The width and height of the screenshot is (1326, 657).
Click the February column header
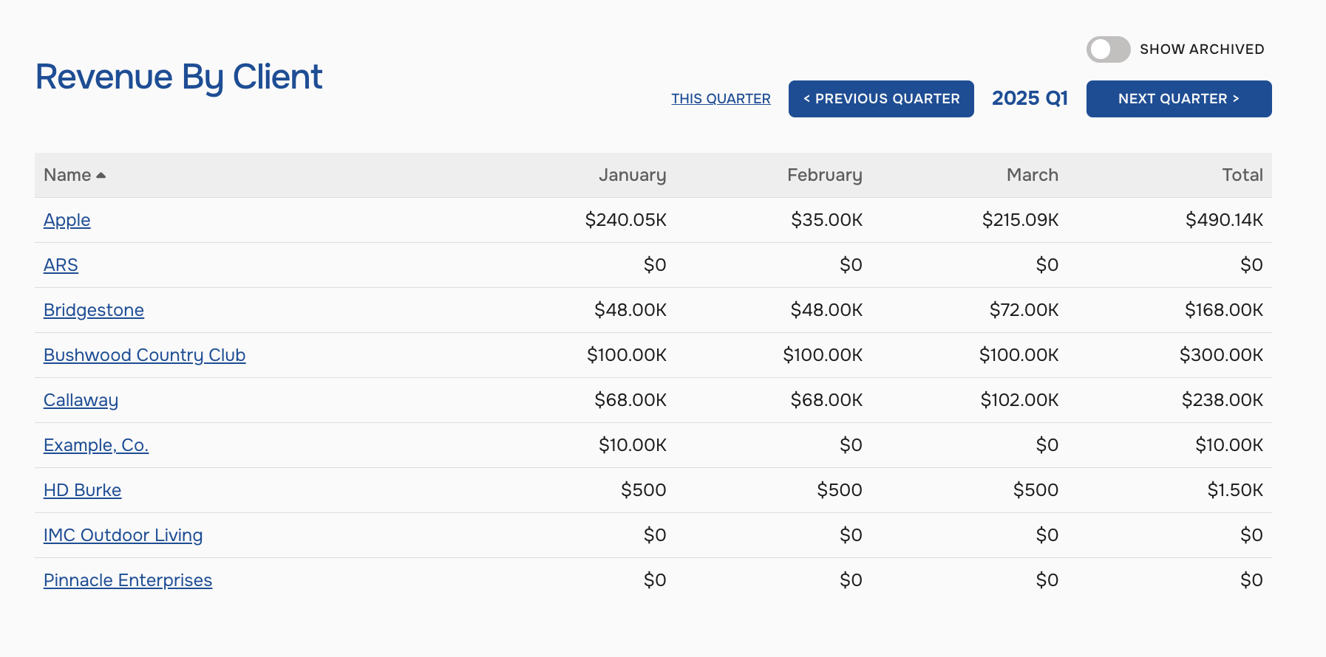[x=824, y=175]
